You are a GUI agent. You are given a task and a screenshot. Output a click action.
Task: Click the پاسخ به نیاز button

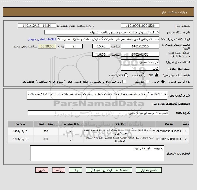click(149, 170)
